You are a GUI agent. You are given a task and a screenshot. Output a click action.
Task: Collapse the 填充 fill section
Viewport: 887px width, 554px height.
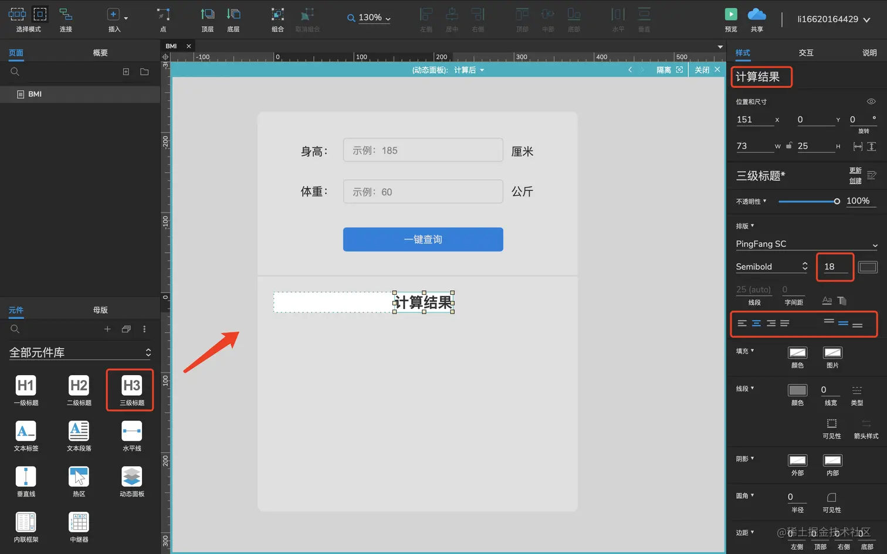pyautogui.click(x=745, y=351)
